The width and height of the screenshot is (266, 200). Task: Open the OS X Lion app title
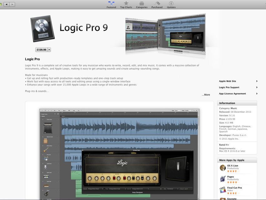coord(233,166)
